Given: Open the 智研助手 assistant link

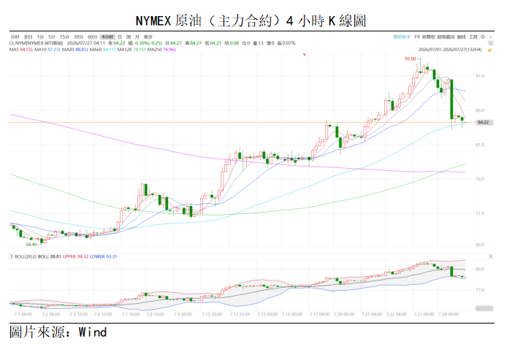Looking at the screenshot, I should point(402,37).
